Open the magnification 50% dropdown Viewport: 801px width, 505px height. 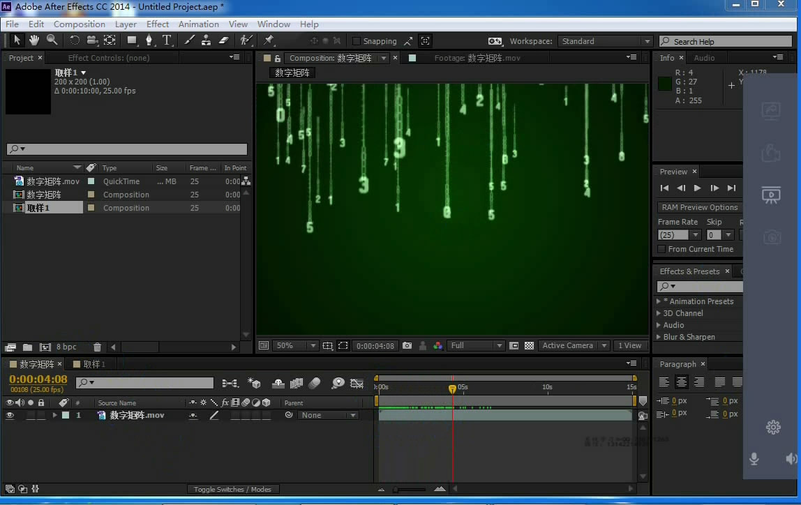(x=295, y=346)
